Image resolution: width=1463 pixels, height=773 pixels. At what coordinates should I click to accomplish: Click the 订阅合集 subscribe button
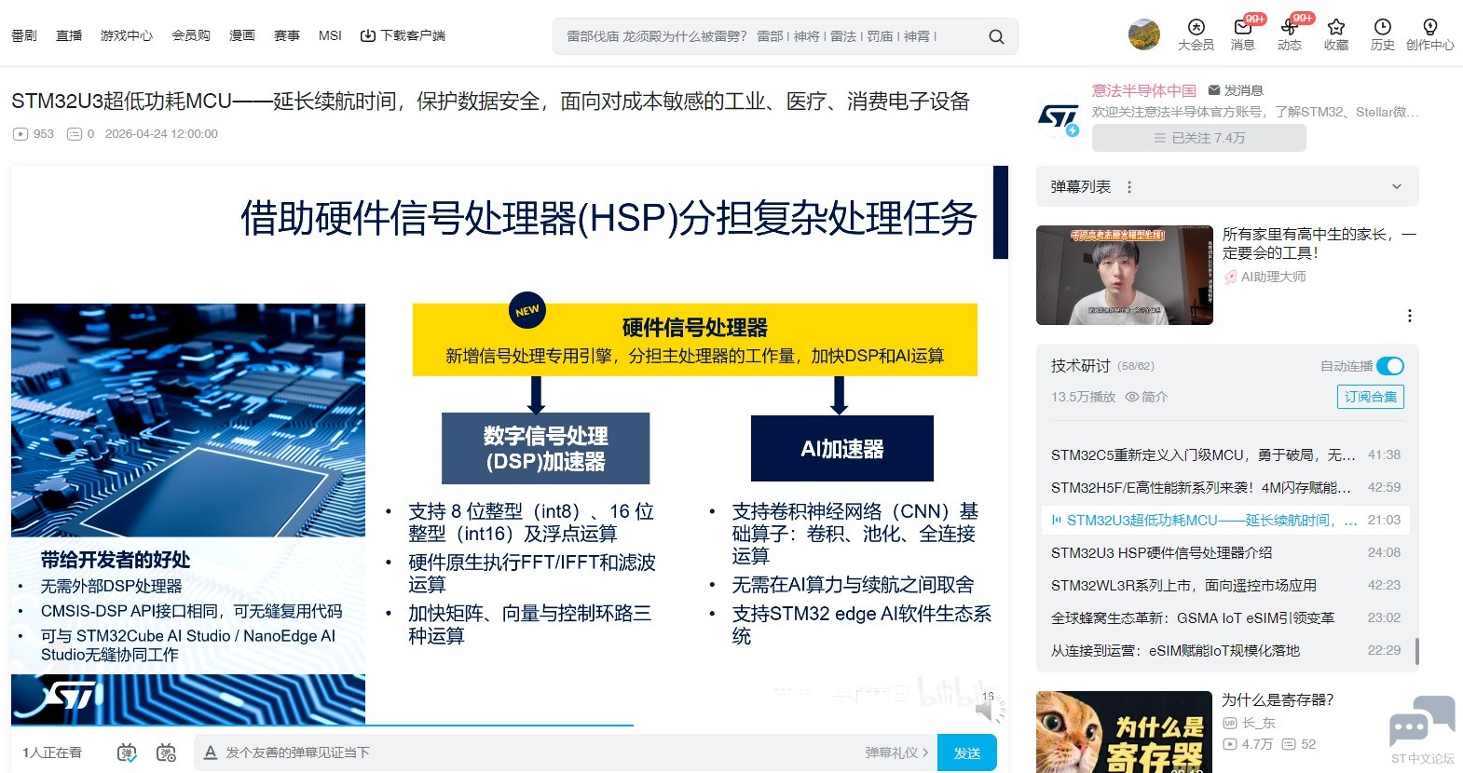tap(1370, 397)
